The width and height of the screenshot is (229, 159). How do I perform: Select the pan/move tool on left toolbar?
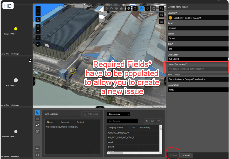(x=38, y=26)
